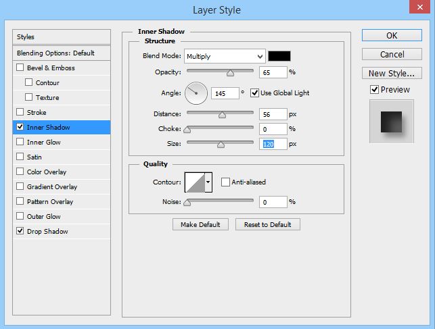Enable the Contour checkbox under Bevel
This screenshot has width=435, height=329.
28,82
